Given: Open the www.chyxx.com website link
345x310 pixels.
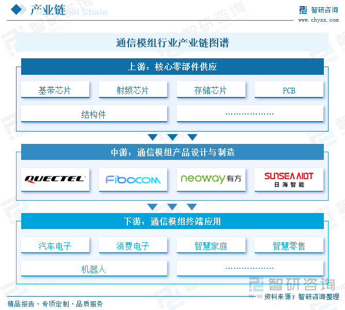Looking at the screenshot, I should tap(318, 20).
